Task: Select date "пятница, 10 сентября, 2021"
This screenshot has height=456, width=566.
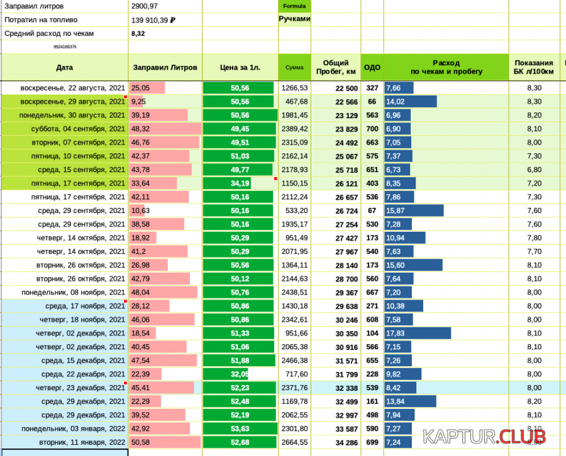Action: click(65, 156)
